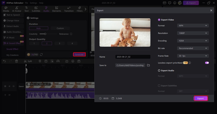Toggle video track visibility eye
The image size is (217, 114).
tap(9, 86)
